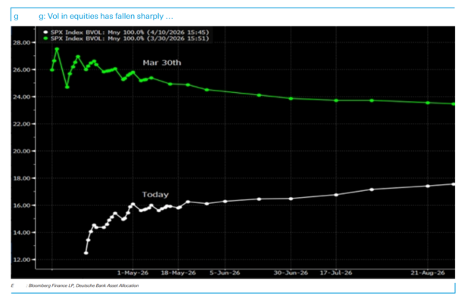Viewport: 464px width, 302px height.
Task: Click the "Mar 30th" annotation label
Action: 160,63
